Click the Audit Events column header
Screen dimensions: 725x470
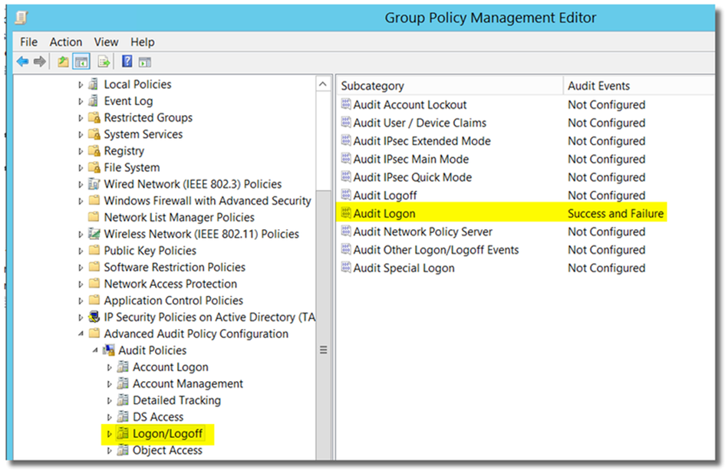tap(598, 86)
